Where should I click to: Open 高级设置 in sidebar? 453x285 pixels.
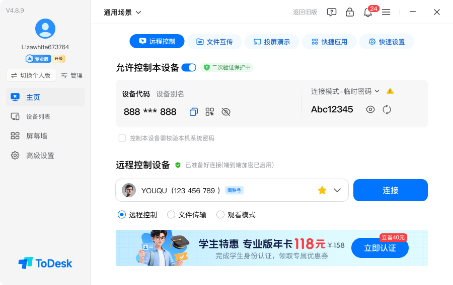45,156
